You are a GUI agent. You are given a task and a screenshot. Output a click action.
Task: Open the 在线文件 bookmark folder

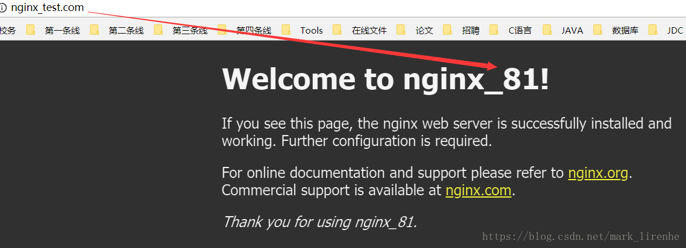click(x=360, y=30)
